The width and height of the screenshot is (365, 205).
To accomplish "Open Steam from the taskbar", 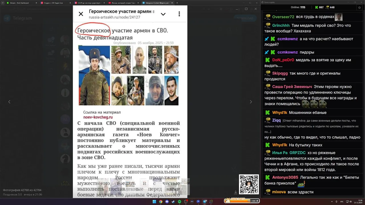I will pos(173,202).
